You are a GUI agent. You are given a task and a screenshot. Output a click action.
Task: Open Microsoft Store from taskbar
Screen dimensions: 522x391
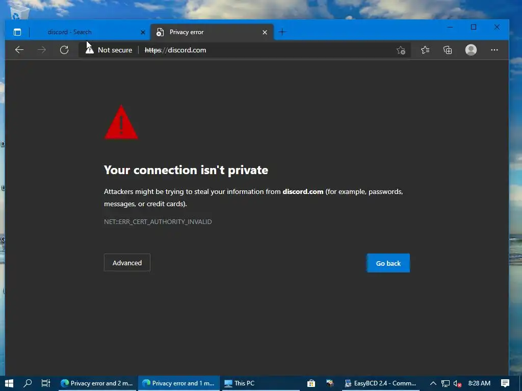311,383
